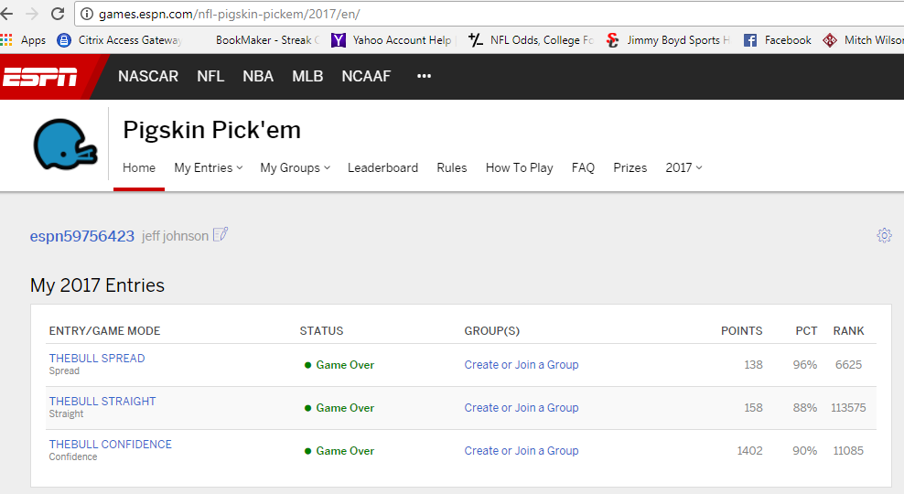Click rank value 113575
The image size is (904, 494).
tap(848, 407)
